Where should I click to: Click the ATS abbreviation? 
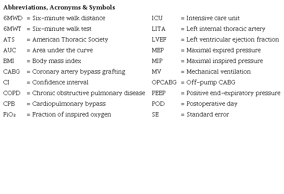[x=9, y=40]
